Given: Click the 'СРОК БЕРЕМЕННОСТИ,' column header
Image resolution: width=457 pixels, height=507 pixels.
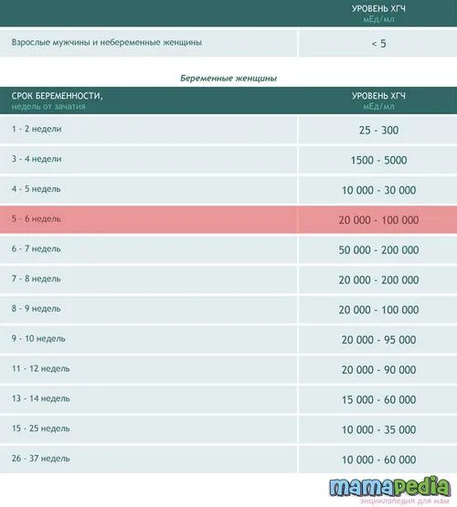Looking at the screenshot, I should point(57,96).
